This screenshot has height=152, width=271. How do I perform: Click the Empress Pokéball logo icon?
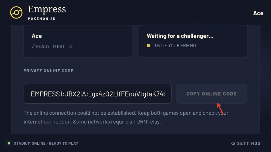(x=16, y=13)
